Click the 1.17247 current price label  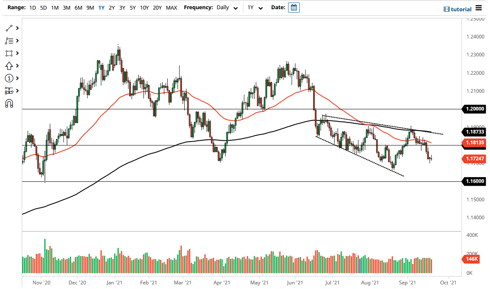(474, 159)
